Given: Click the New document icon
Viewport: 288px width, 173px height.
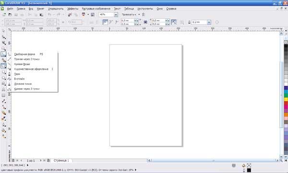Looking at the screenshot, I should 4,14.
